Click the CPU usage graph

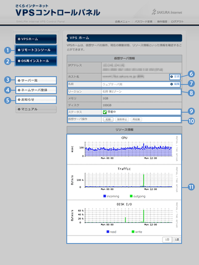[124, 149]
